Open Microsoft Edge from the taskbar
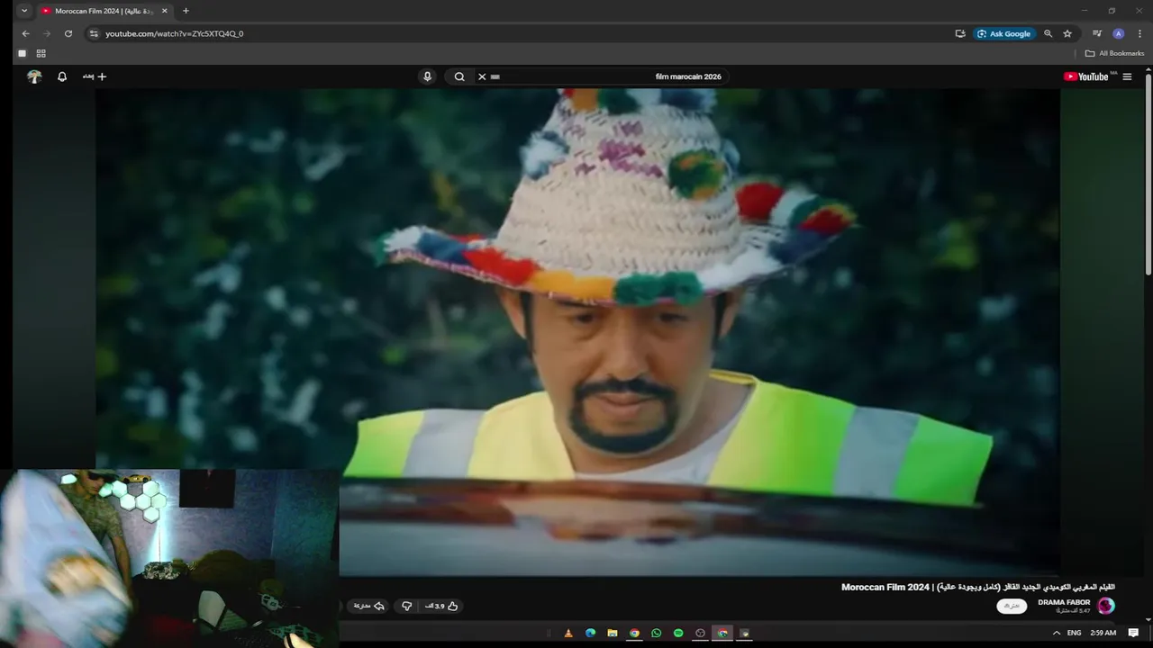Image resolution: width=1153 pixels, height=648 pixels. (x=590, y=634)
